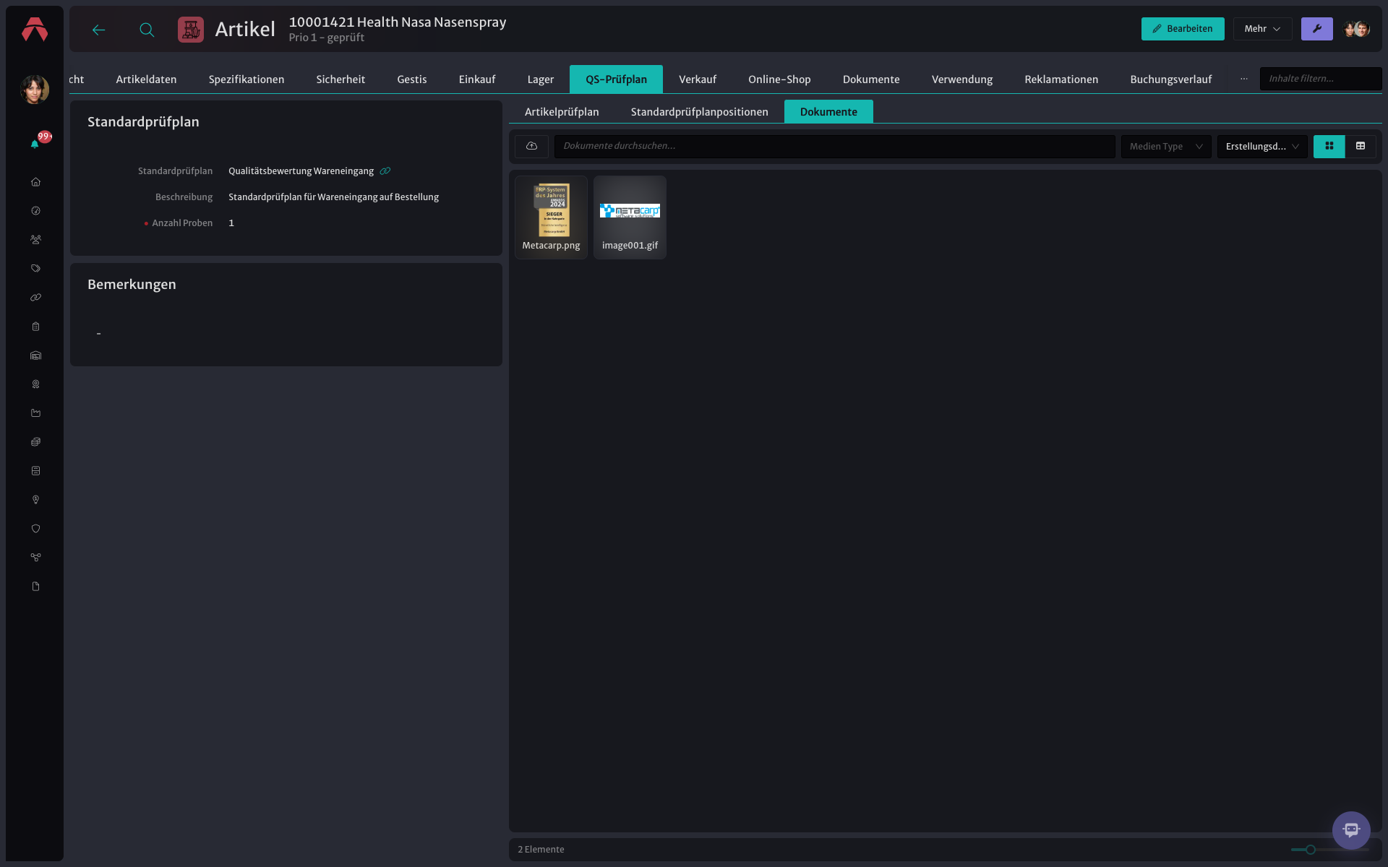Switch to grid tile view

pos(1329,146)
